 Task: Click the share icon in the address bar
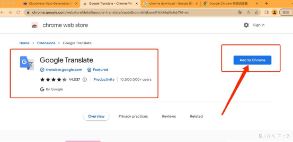(x=248, y=12)
